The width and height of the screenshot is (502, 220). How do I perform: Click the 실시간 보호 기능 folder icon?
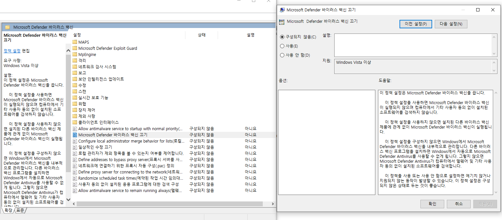[x=75, y=98]
